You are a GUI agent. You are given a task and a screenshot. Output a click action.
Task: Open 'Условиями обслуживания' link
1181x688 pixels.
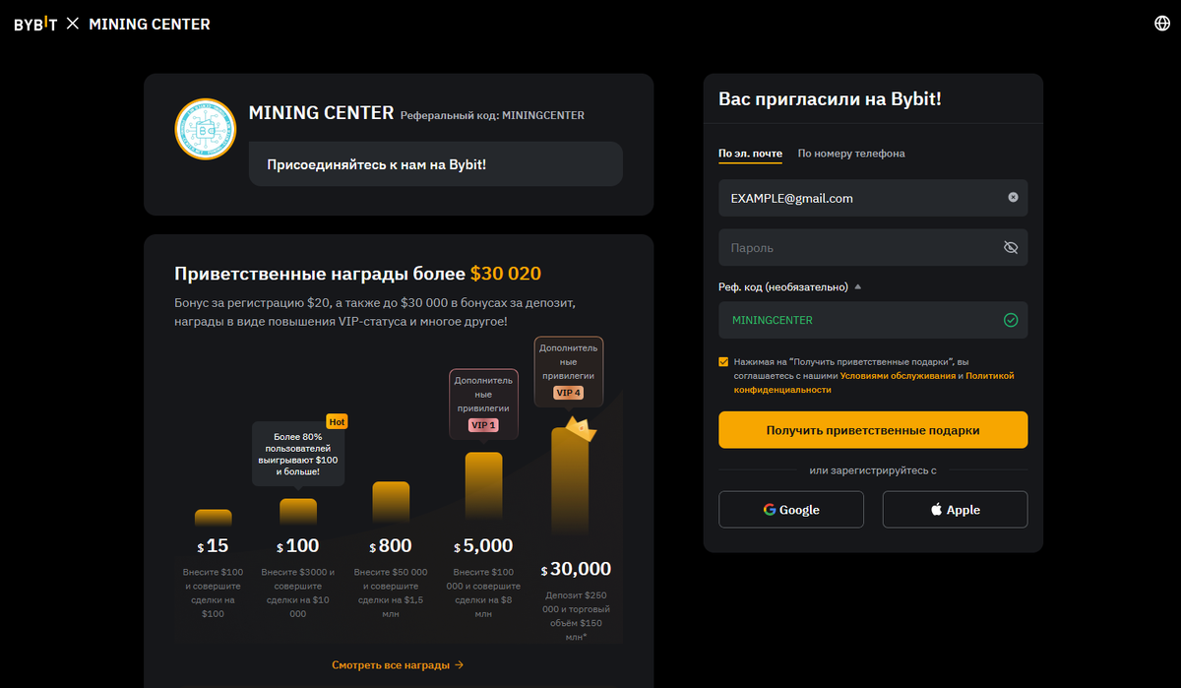pyautogui.click(x=898, y=376)
